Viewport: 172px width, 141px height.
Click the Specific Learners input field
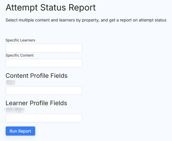tap(44, 48)
